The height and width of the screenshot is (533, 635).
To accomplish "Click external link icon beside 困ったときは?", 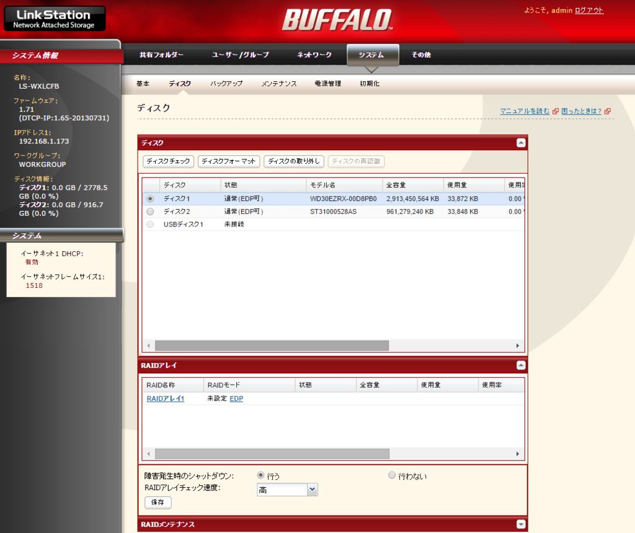I will point(607,111).
